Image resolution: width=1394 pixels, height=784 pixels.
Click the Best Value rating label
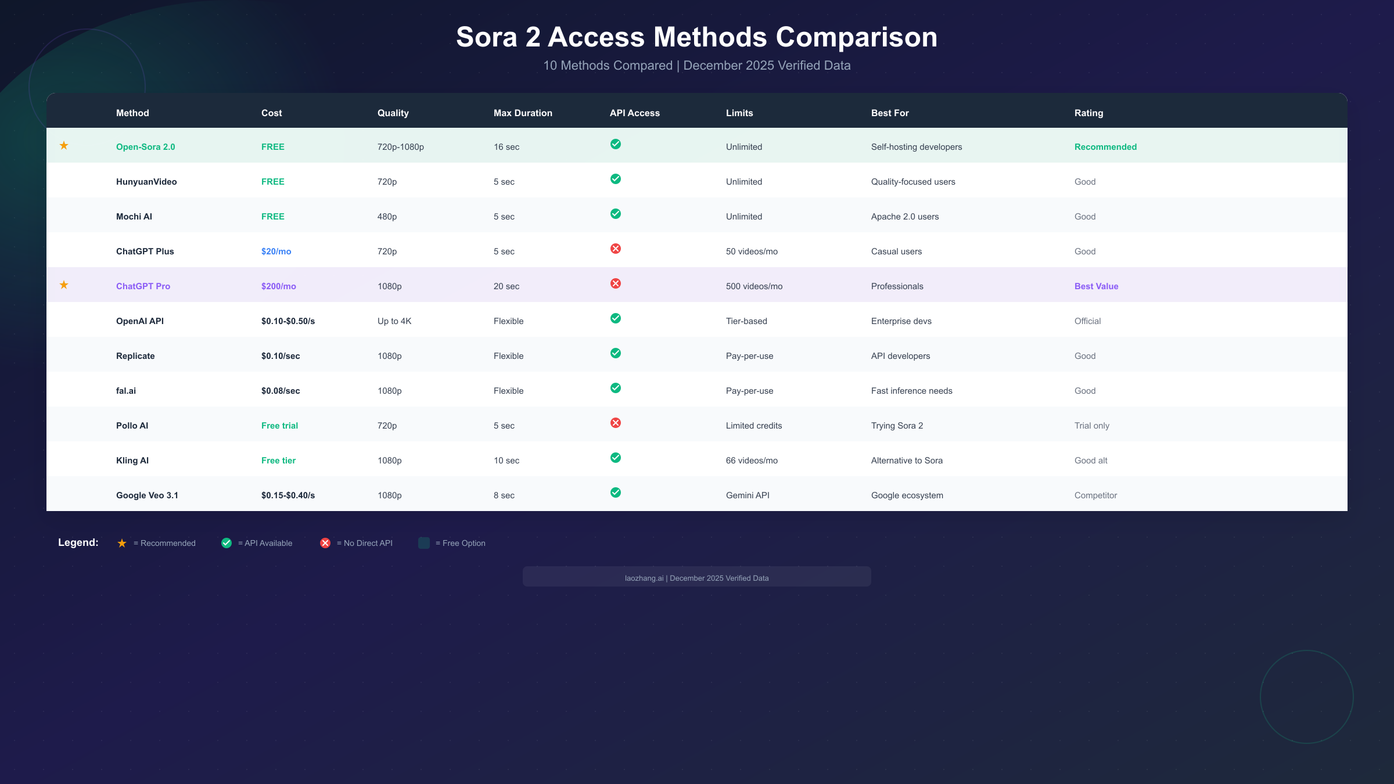(x=1096, y=286)
